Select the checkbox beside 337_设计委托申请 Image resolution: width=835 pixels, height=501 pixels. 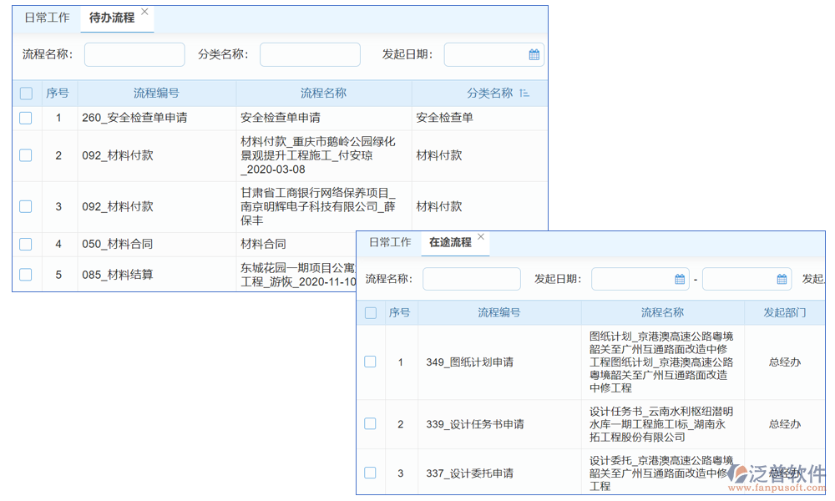pos(370,473)
